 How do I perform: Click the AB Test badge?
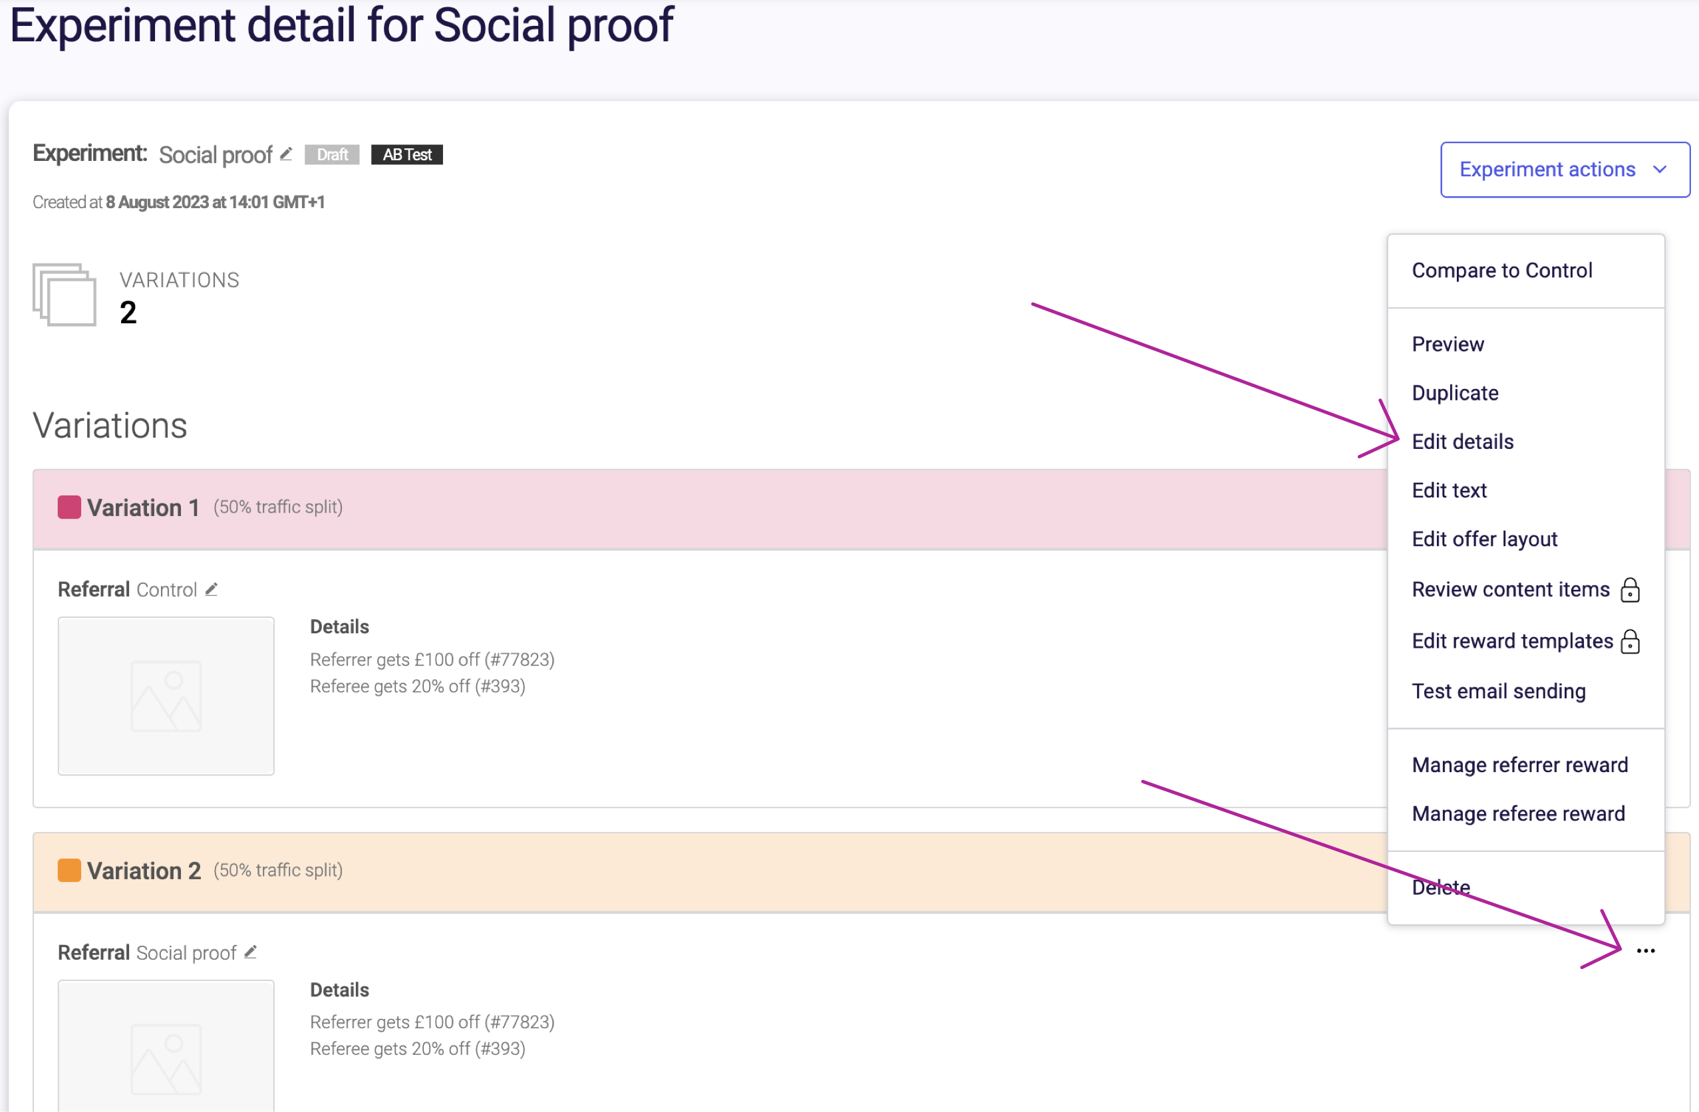(x=407, y=155)
